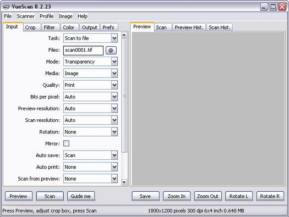This screenshot has width=289, height=217.
Task: Switch to the Color tab
Action: click(70, 27)
